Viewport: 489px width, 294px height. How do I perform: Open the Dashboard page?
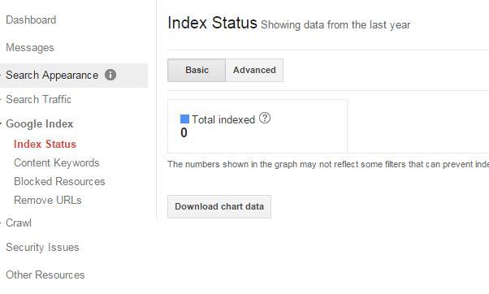(31, 20)
